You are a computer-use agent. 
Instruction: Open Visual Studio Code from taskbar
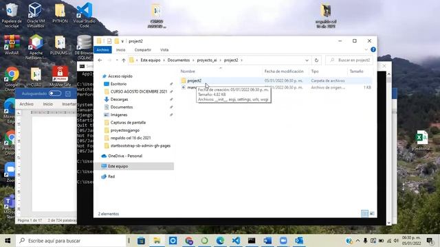(236, 241)
